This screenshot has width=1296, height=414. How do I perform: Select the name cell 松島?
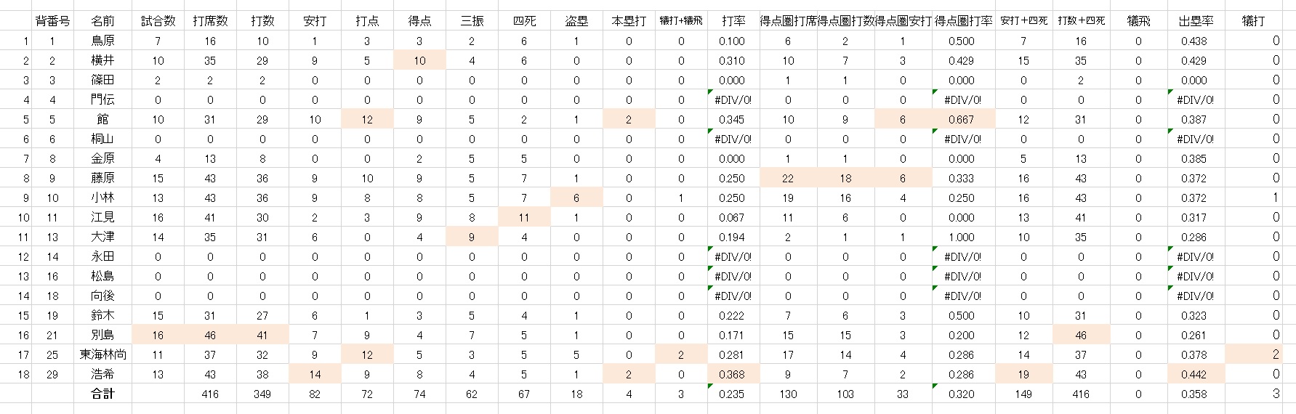[102, 276]
